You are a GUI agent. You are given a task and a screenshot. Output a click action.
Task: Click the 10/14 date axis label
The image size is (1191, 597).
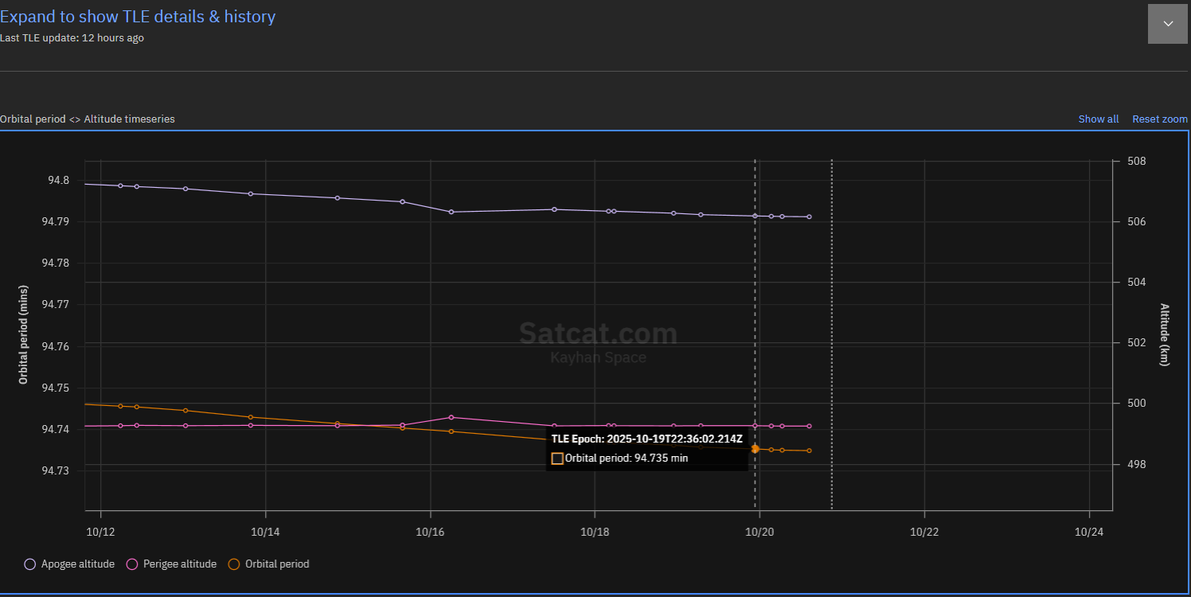click(x=265, y=532)
